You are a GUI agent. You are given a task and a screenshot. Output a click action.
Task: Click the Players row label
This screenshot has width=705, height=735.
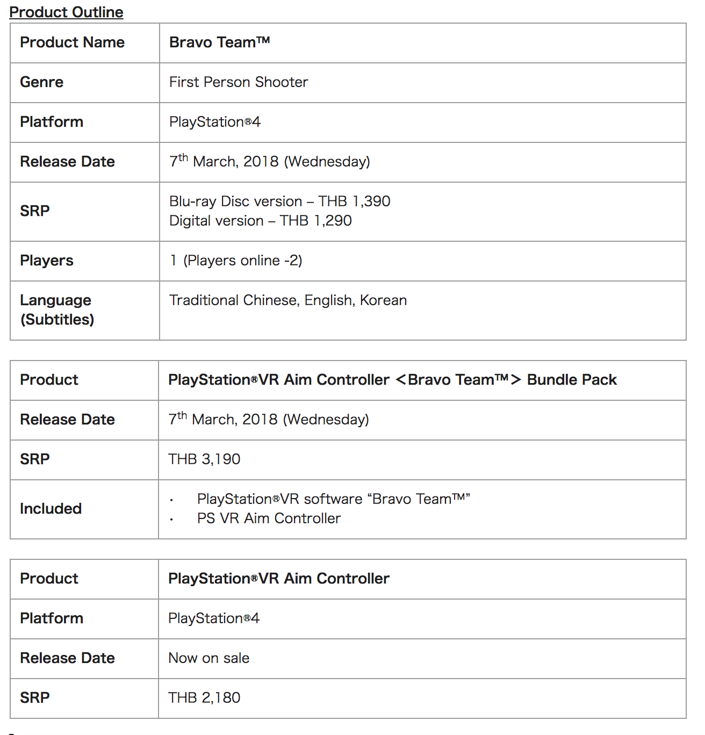(46, 261)
